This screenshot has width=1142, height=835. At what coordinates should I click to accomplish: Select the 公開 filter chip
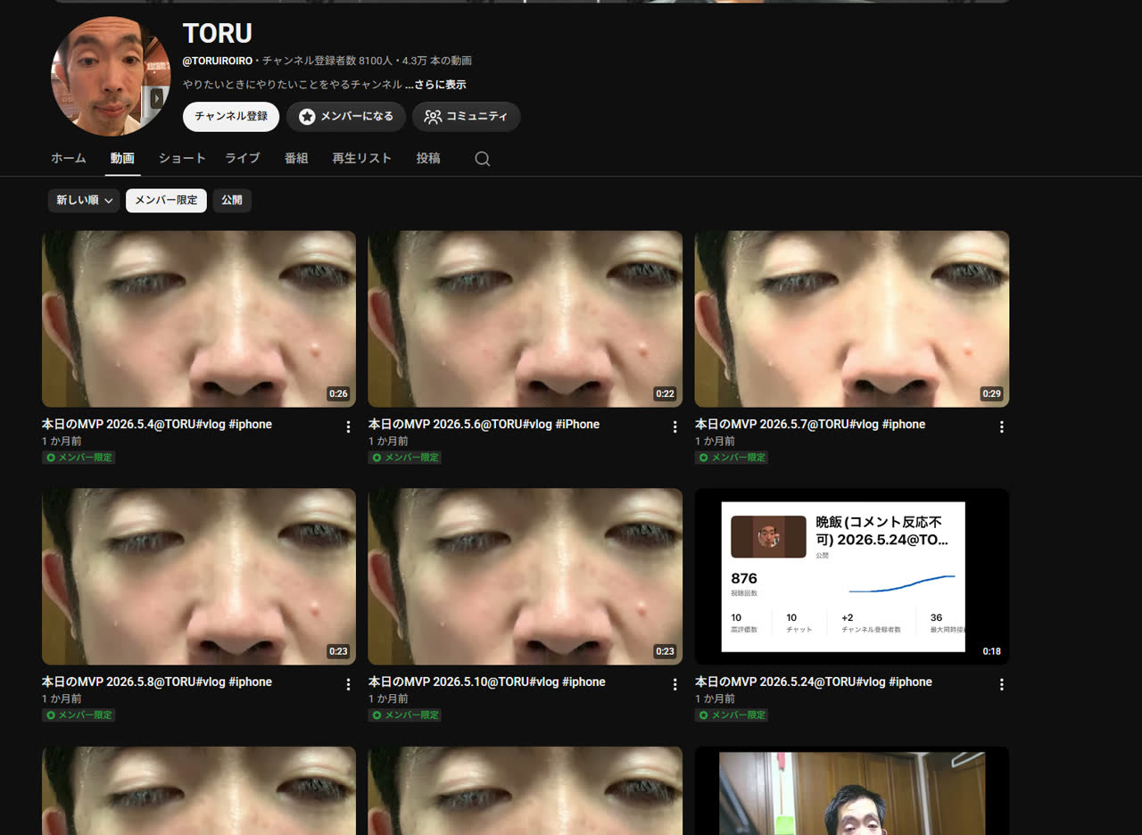232,201
